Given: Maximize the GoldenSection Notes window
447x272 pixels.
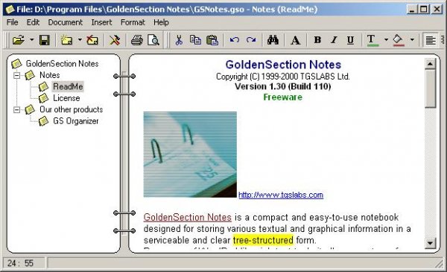Looking at the screenshot, I should (424, 10).
